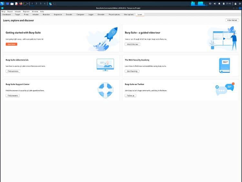Click the 'Getting started with Burp Suite' heading
This screenshot has height=182, width=242.
coord(23,33)
